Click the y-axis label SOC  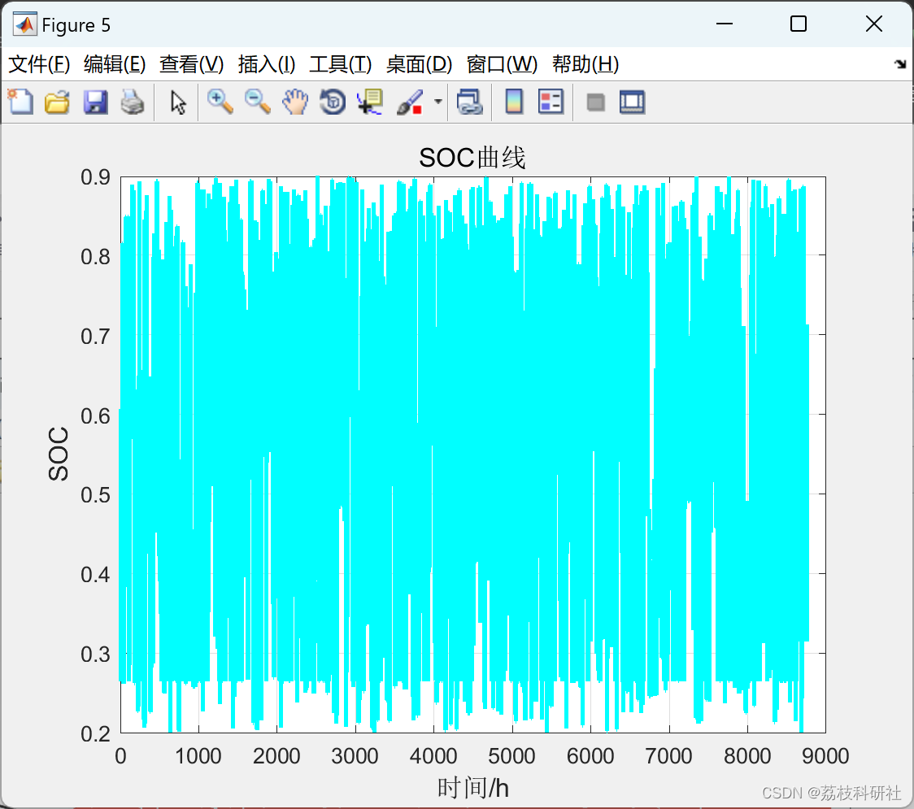point(59,454)
